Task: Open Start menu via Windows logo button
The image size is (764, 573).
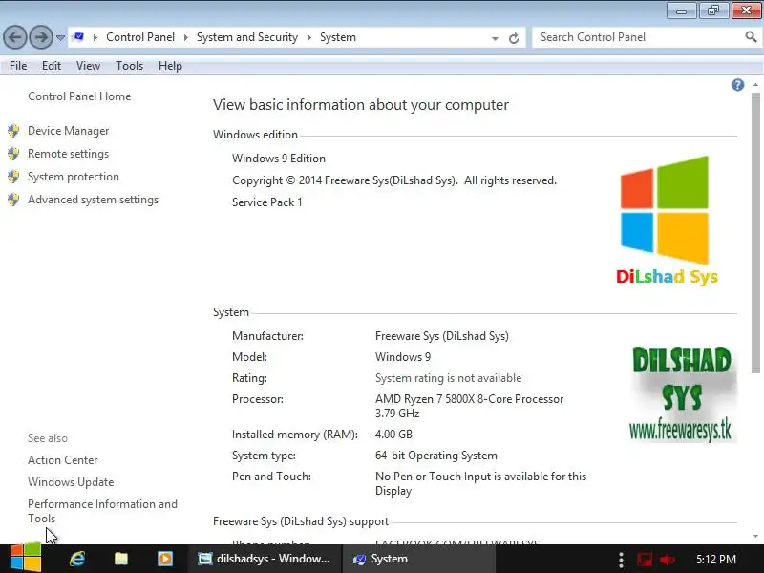Action: tap(26, 558)
